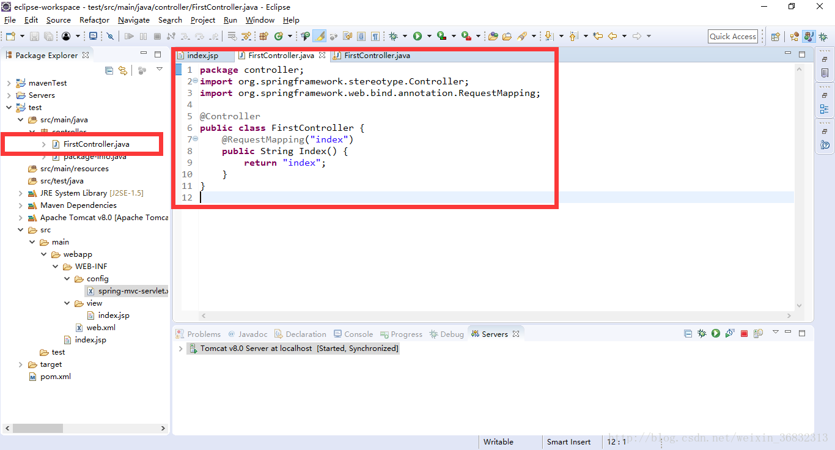Open the New wizard dropdown arrow
The image size is (835, 450).
point(22,37)
